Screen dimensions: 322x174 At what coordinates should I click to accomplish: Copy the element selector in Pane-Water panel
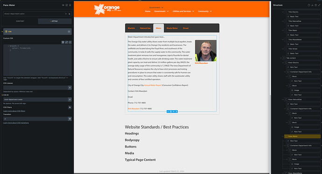(70, 13)
